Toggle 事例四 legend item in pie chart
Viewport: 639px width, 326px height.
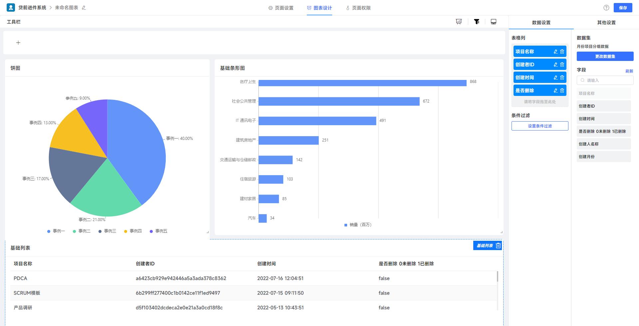click(133, 231)
